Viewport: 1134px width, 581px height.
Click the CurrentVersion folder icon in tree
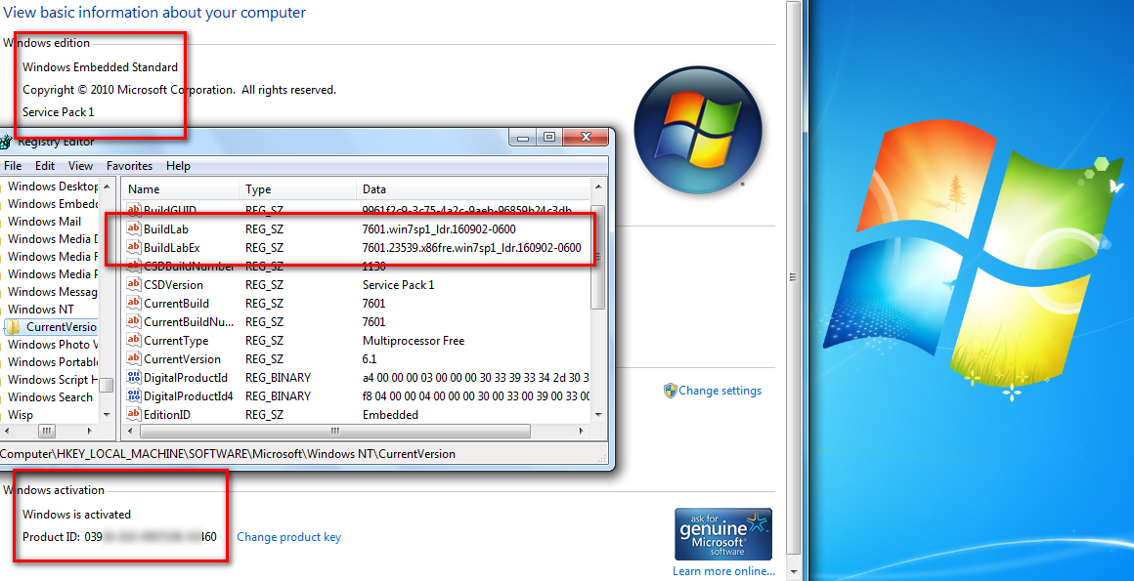point(14,327)
